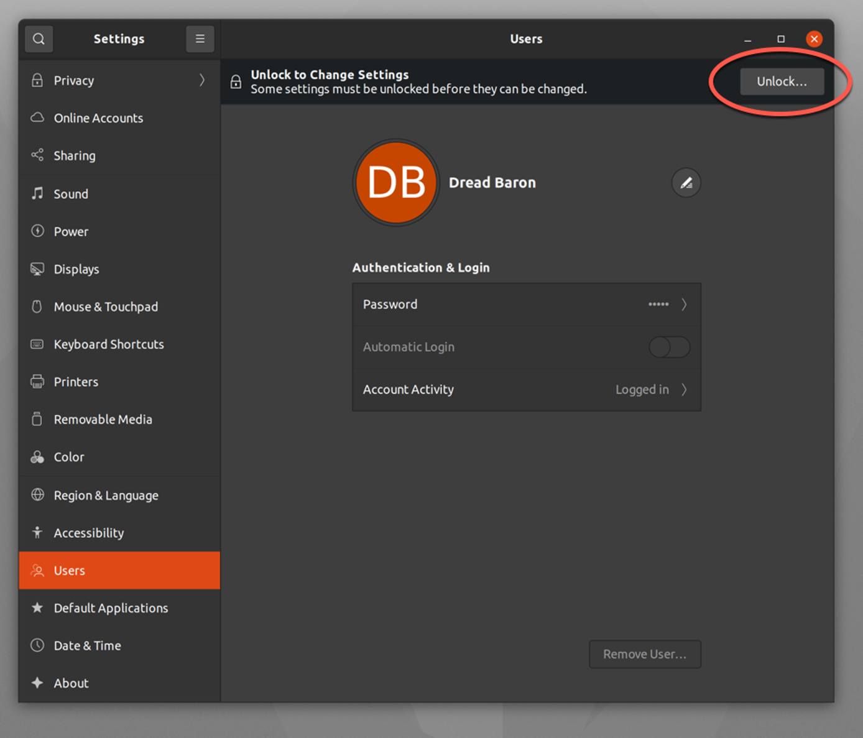863x738 pixels.
Task: Open the search icon in Settings sidebar
Action: click(x=39, y=39)
